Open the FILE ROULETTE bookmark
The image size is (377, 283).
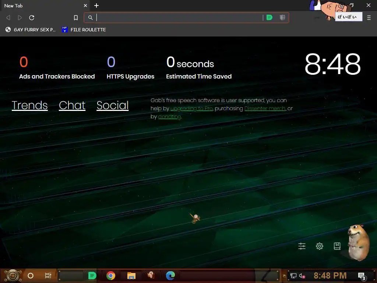(84, 29)
